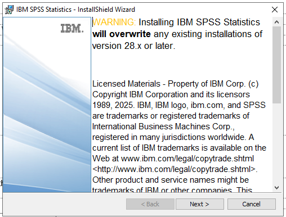Click the installer icon in the title bar
Screen dimensions: 286x217
9,10
